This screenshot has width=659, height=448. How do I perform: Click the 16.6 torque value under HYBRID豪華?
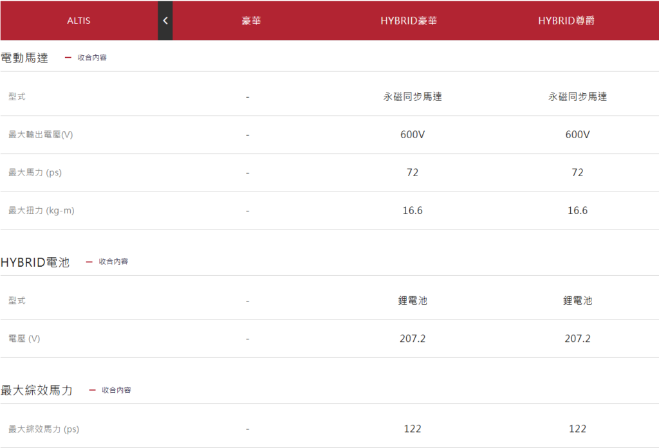pos(413,210)
